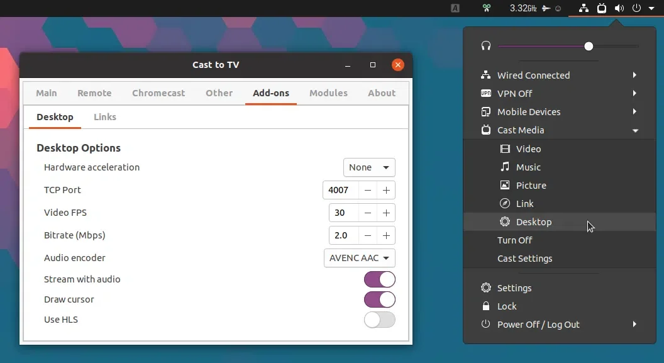Screen dimensions: 664x363
Task: Select Music in the Cast Media submenu
Action: pyautogui.click(x=560, y=167)
